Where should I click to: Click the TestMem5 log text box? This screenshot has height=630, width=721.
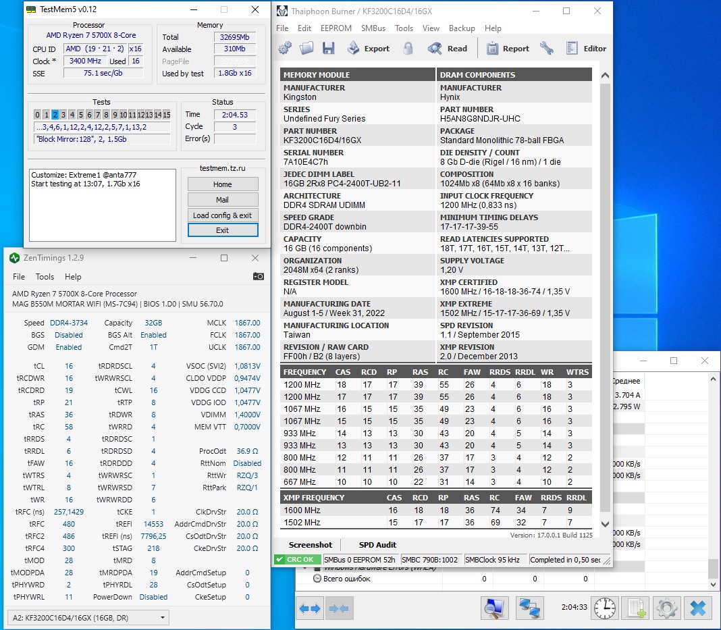[103, 205]
